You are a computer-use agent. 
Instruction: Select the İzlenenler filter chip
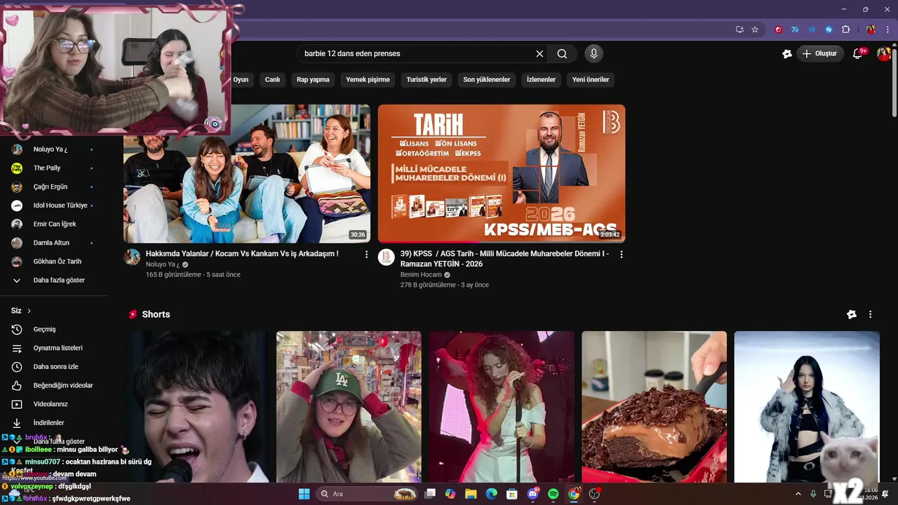click(541, 79)
